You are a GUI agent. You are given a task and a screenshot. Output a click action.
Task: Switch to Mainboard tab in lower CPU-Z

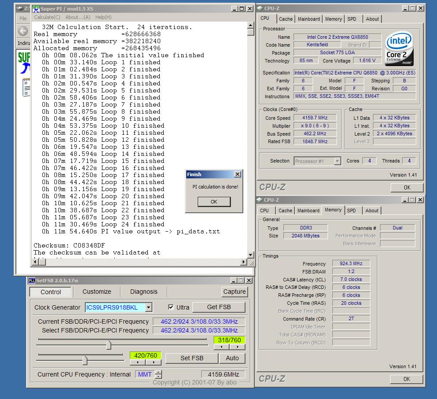(x=309, y=211)
